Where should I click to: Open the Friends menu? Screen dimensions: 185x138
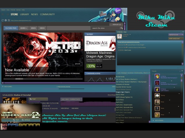click(13, 10)
